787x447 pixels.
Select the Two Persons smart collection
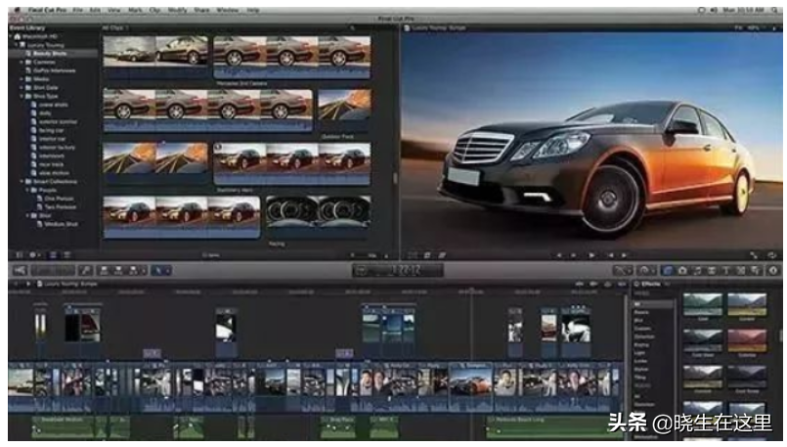coord(56,204)
